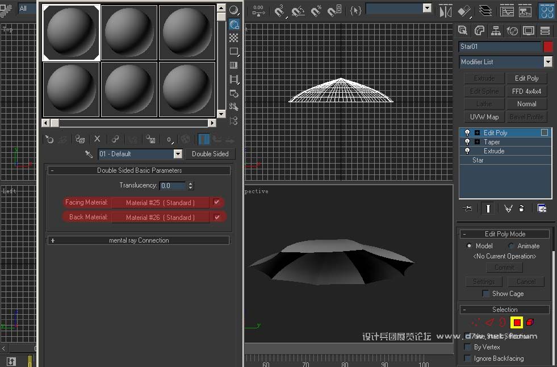Open Configure Modifier Sets icon
Image resolution: width=557 pixels, height=367 pixels.
tap(542, 208)
